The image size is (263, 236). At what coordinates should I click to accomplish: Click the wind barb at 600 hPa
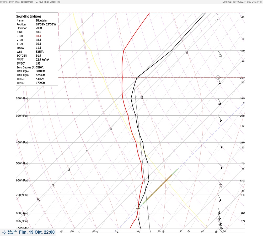tap(220, 184)
